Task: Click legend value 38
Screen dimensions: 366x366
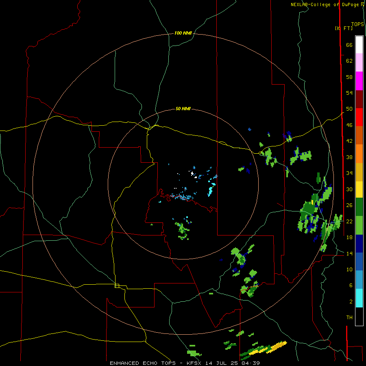Action: (349, 157)
